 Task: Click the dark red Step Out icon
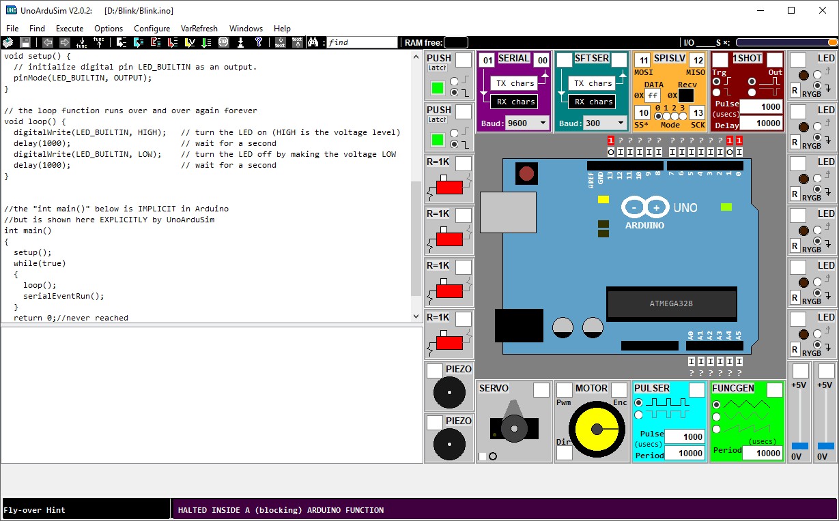(156, 42)
